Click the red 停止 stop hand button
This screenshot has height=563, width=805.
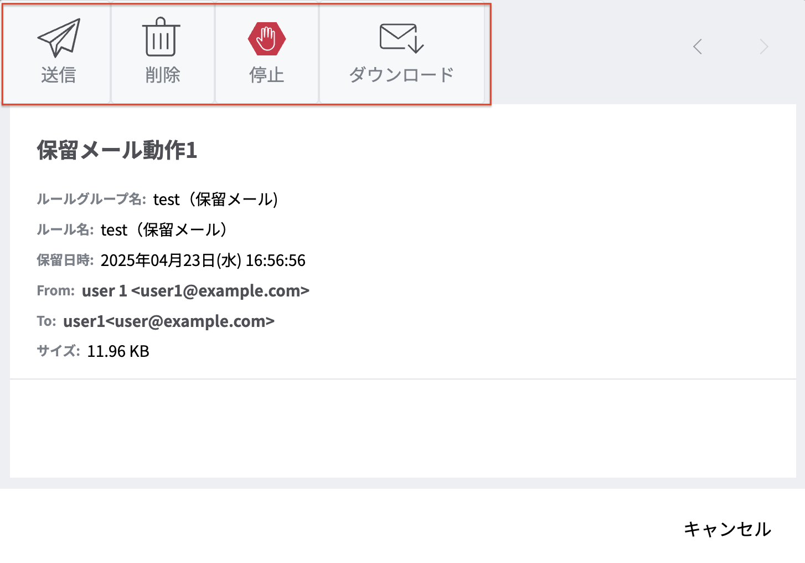(x=266, y=53)
